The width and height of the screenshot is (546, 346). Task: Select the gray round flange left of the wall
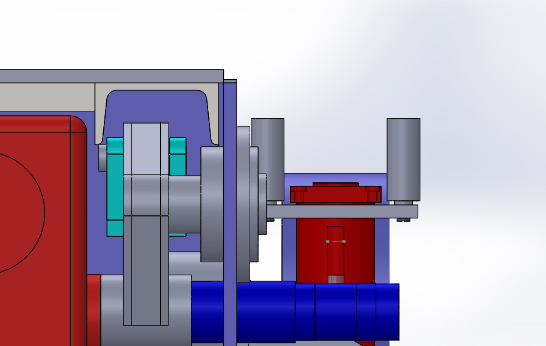click(x=212, y=204)
